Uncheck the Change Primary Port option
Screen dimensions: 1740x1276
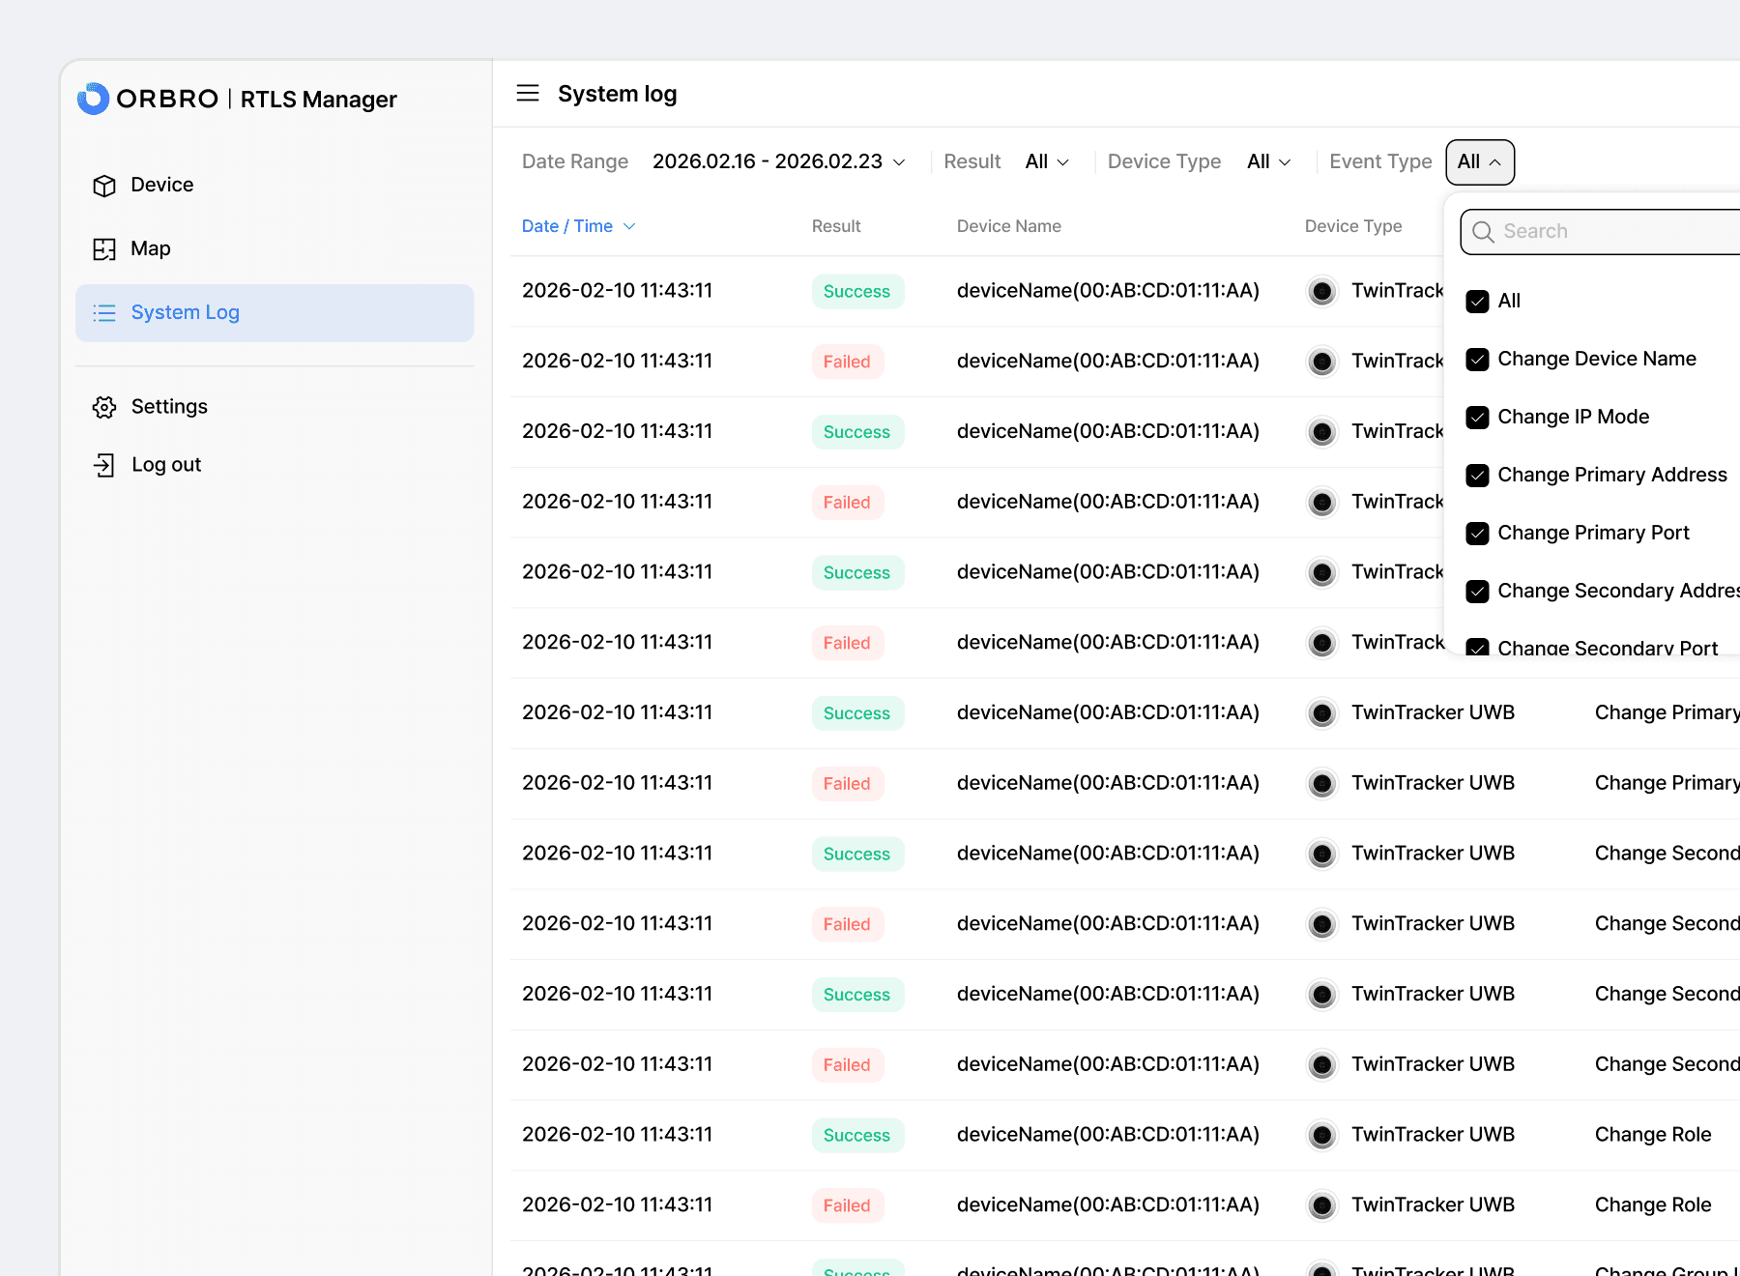point(1477,534)
